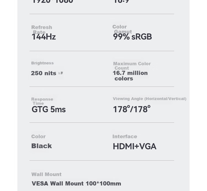207x191 pixels.
Task: Click the 144Hz refresh rate value
Action: tap(44, 37)
